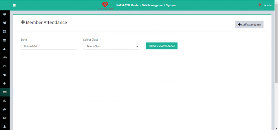Screen dimensions: 278x130
Task: Open the Admin user menu
Action: (x=268, y=5)
